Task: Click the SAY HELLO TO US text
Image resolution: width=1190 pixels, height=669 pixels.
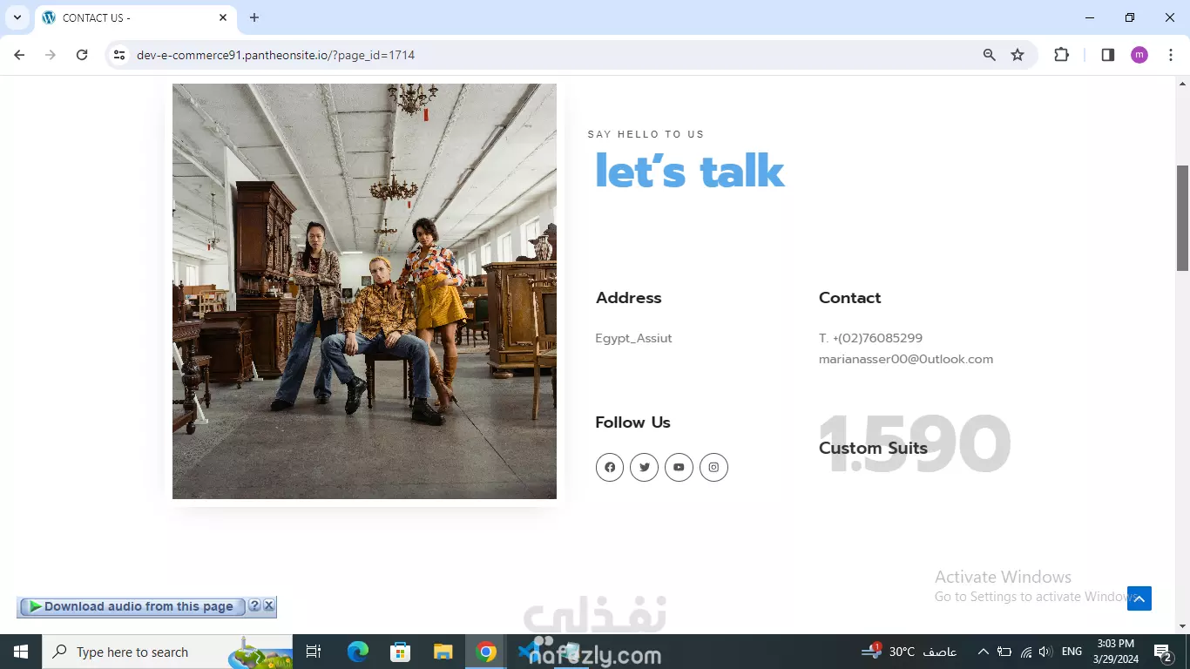Action: (x=646, y=134)
